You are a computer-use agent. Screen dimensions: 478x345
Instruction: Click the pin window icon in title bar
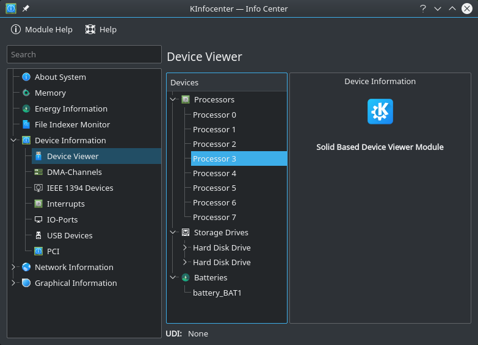tap(26, 9)
